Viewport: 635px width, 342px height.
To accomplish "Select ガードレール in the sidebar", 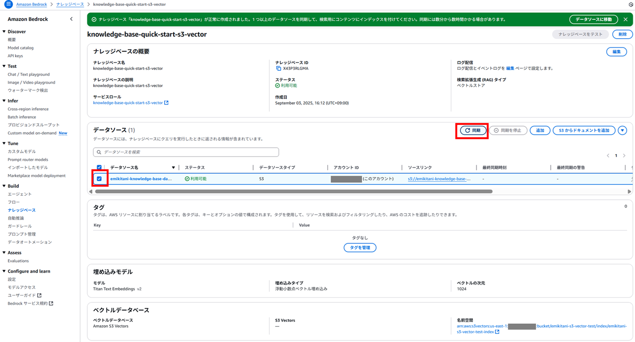I will [x=20, y=226].
